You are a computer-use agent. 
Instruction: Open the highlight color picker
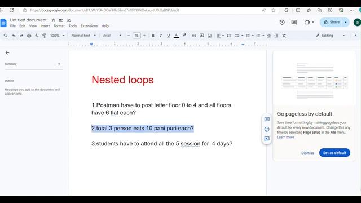184,36
